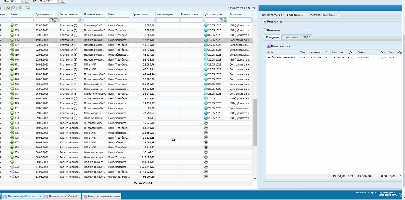Click grey status icon for row 502
Image resolution: width=405 pixels, height=200 pixels.
(x=12, y=167)
